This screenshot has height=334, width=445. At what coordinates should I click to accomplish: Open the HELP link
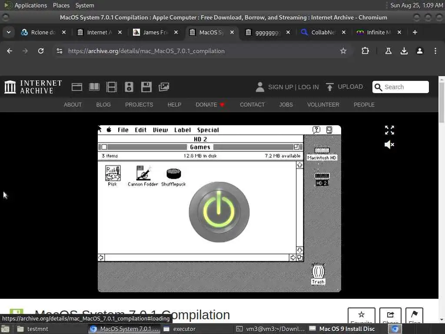[174, 104]
